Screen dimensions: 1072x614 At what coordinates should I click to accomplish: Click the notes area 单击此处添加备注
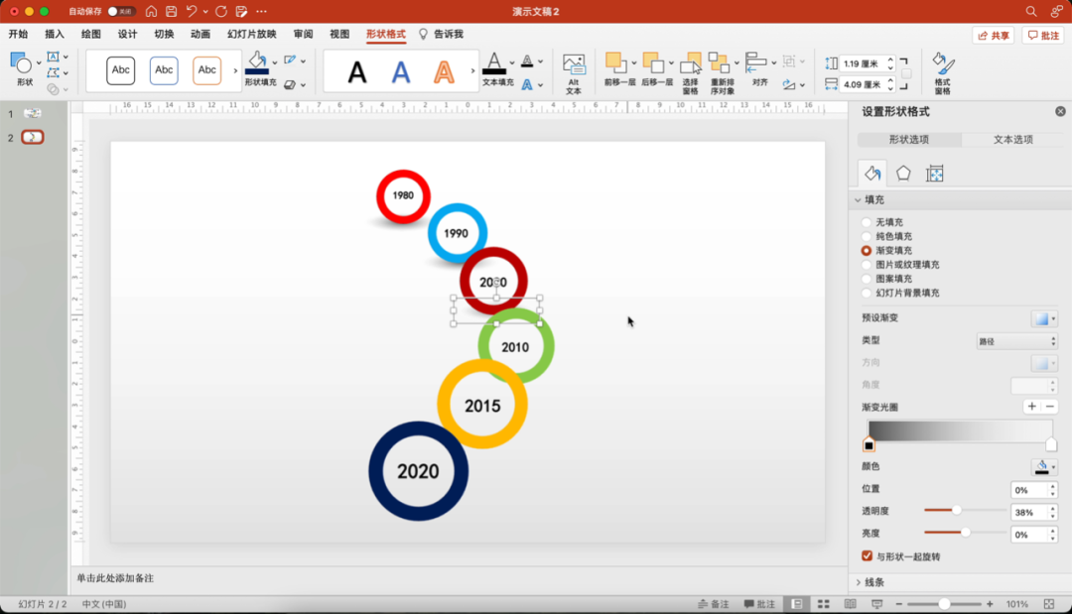pyautogui.click(x=115, y=578)
